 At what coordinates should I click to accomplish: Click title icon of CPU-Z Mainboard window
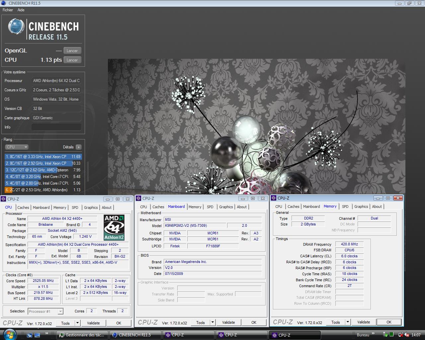click(x=138, y=198)
